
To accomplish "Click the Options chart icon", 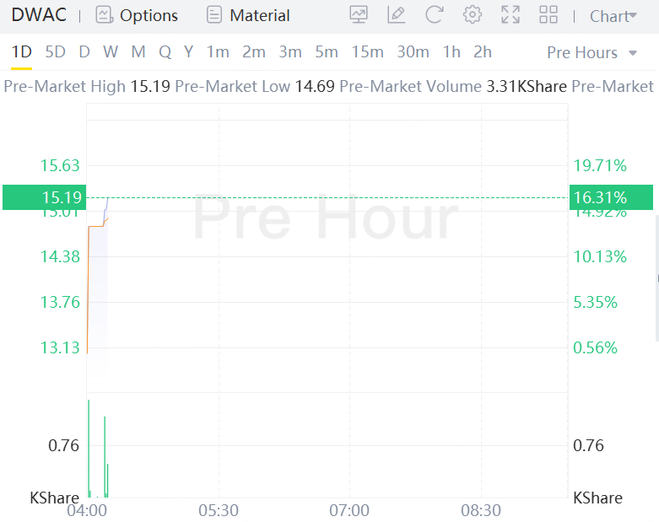I will (105, 15).
